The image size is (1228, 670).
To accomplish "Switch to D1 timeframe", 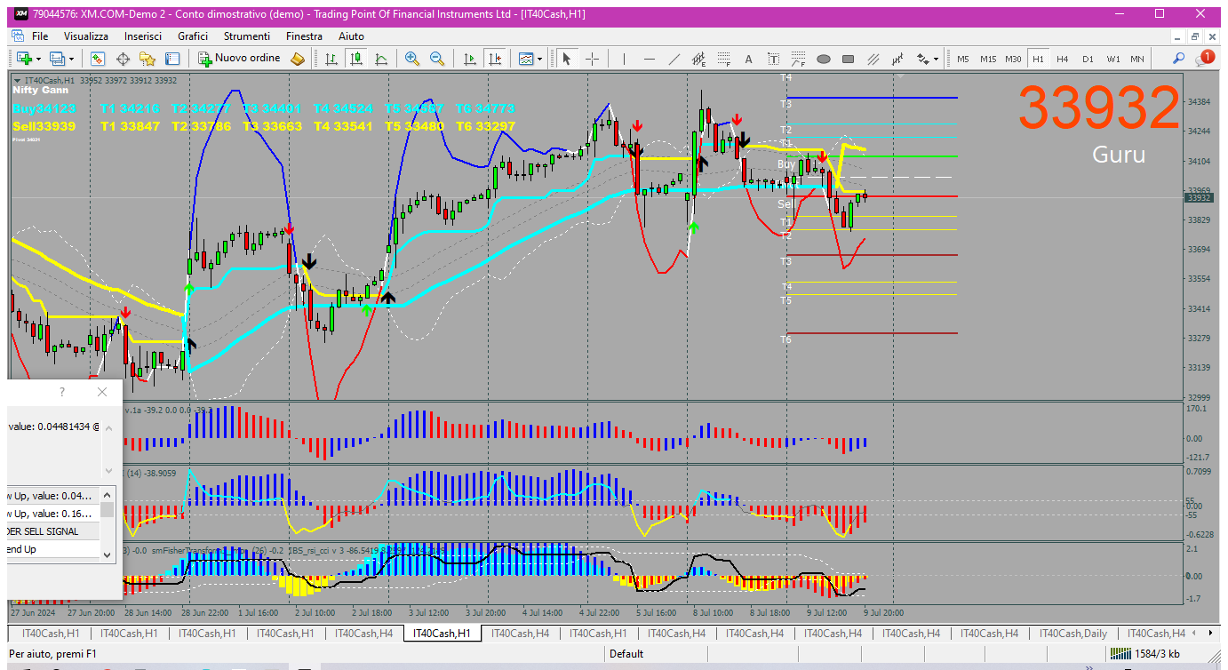I will [x=1088, y=59].
